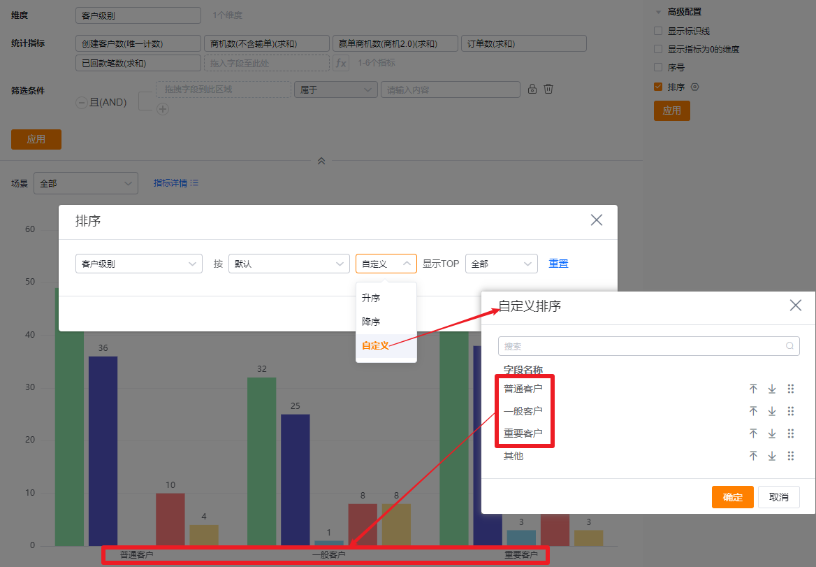The height and width of the screenshot is (567, 816).
Task: Move 其他 row to top
Action: pyautogui.click(x=753, y=456)
